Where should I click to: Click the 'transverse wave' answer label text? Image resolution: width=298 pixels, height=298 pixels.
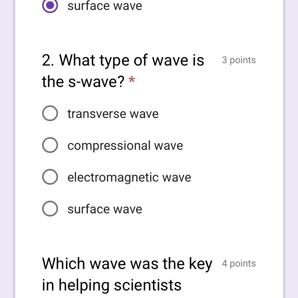point(113,114)
